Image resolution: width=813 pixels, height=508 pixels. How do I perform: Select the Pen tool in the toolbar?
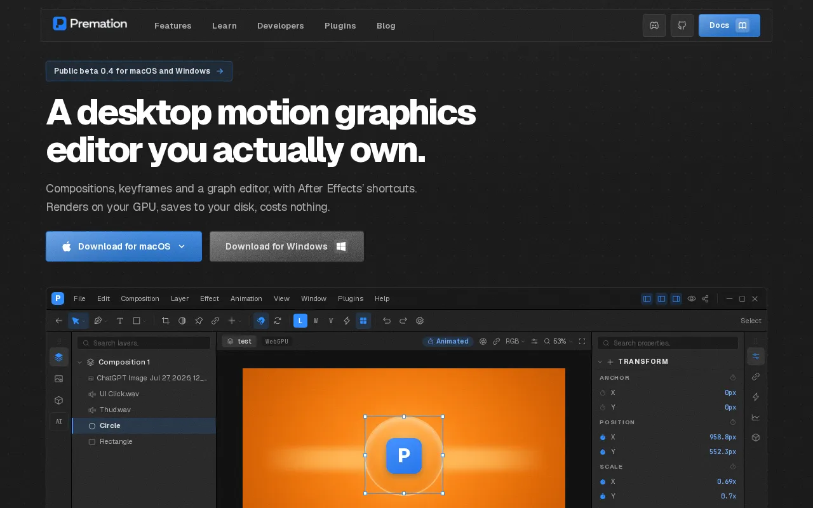(x=98, y=321)
